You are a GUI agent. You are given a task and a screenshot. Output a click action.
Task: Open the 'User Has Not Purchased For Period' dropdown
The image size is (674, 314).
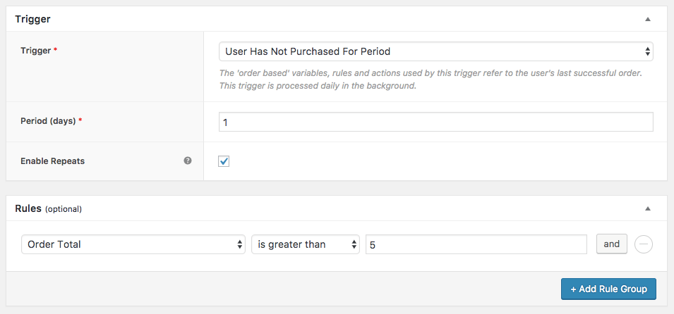coord(435,51)
